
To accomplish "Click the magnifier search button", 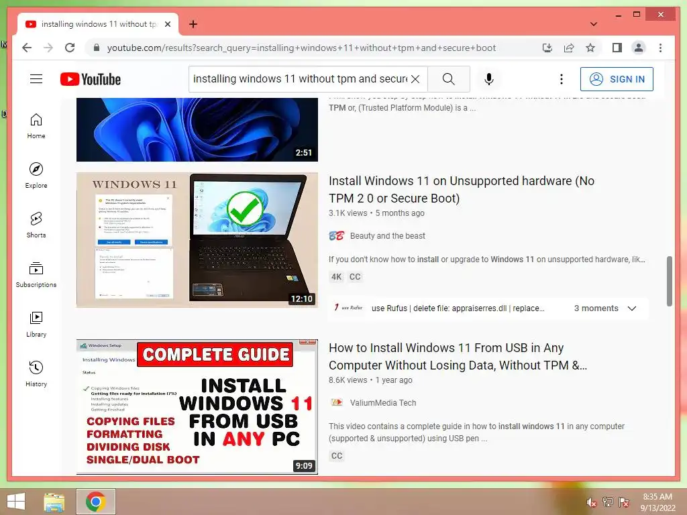I will [449, 79].
